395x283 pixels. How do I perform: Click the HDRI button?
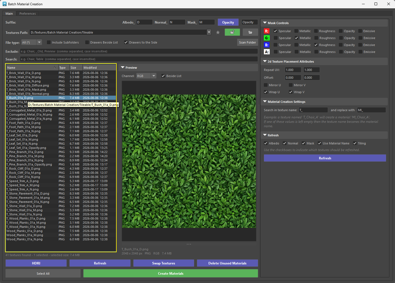click(x=36, y=263)
